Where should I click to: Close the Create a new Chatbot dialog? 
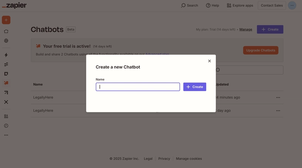(x=210, y=61)
